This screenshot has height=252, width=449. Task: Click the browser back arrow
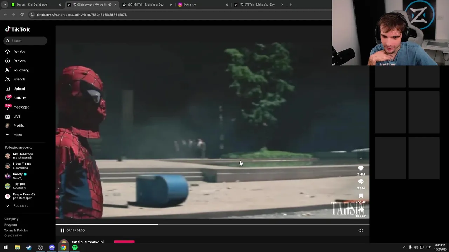tap(5, 15)
